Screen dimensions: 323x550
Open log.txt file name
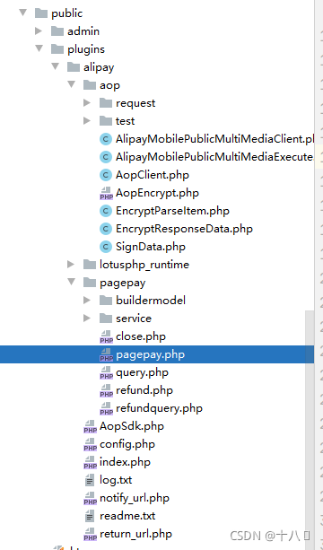116,480
